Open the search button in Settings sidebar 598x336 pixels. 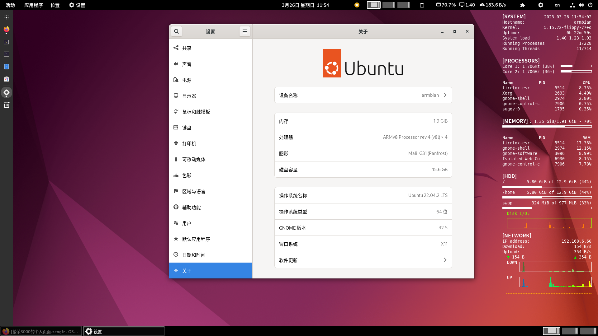(177, 31)
